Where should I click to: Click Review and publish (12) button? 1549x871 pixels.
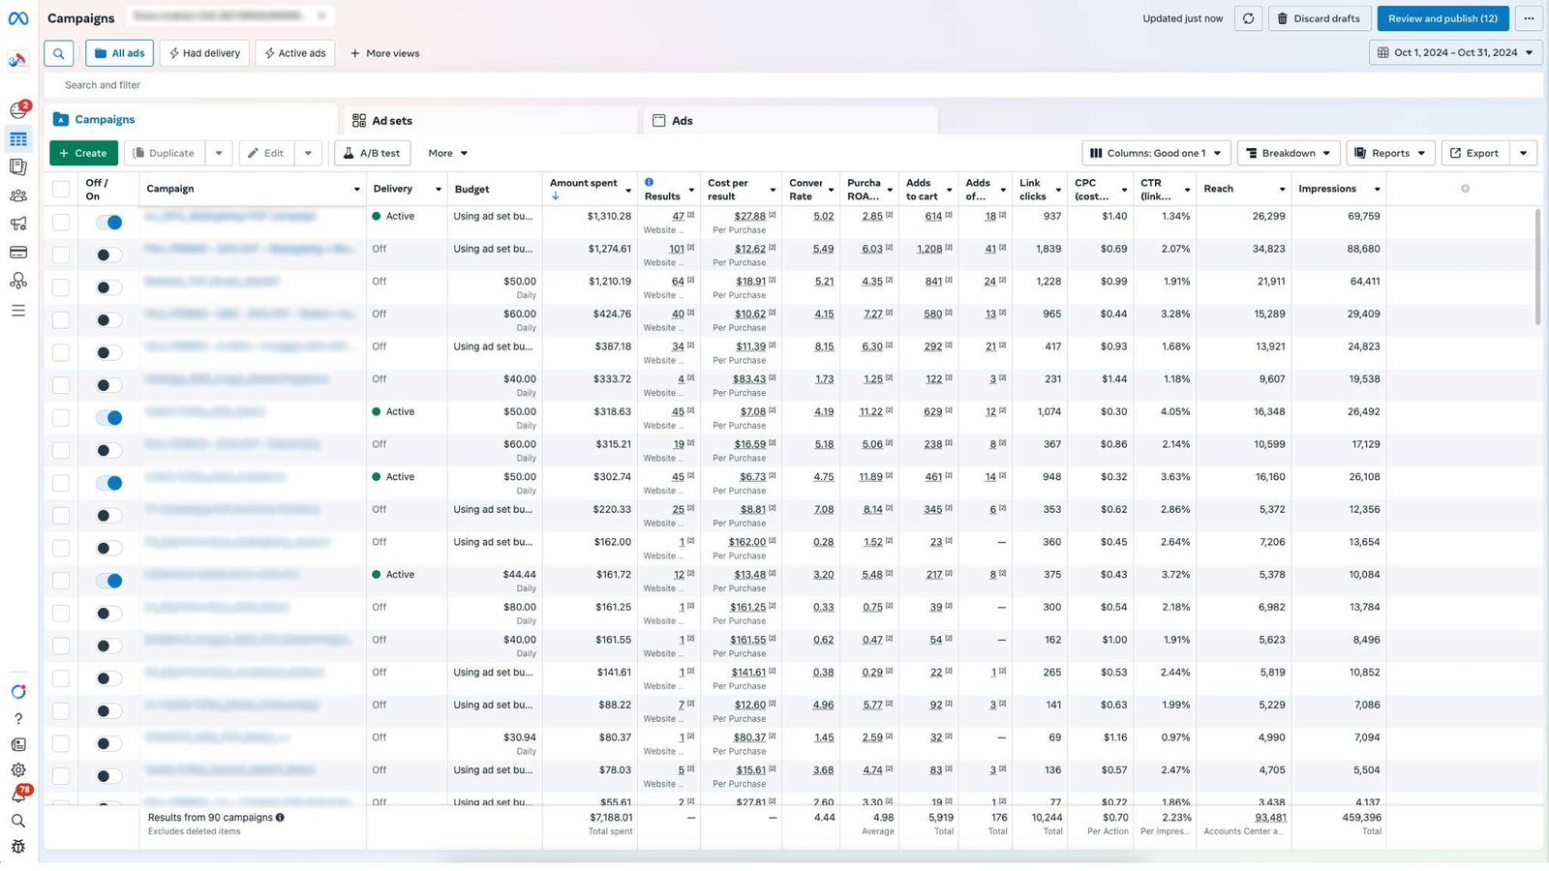click(x=1443, y=18)
